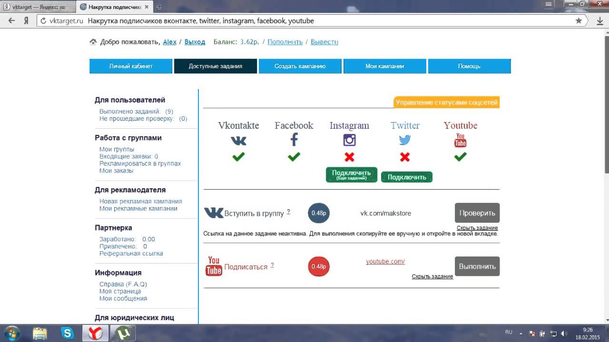
Task: Open 'Мои группы' in the sidebar
Action: [117, 149]
